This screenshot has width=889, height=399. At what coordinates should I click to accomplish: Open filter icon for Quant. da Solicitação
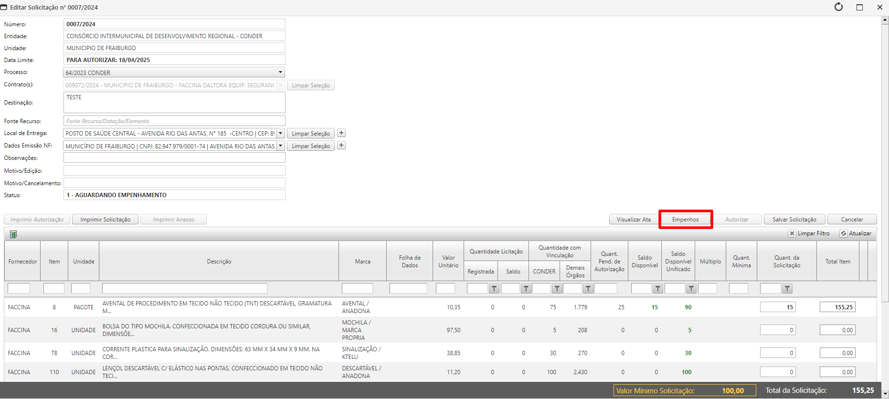pyautogui.click(x=787, y=288)
